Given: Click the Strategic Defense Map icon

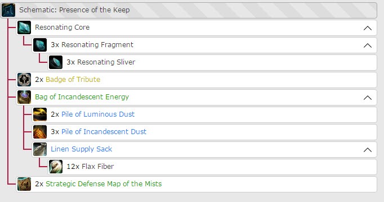Looking at the screenshot, I should (x=24, y=184).
